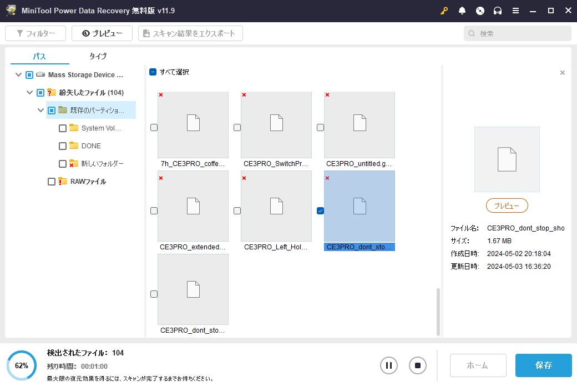Click the 62% scan progress ring
The width and height of the screenshot is (577, 386).
click(x=22, y=365)
